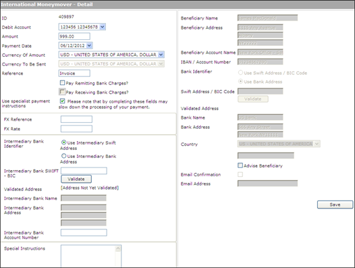This screenshot has width=355, height=268.
Task: Open the Country dropdown
Action: point(279,144)
